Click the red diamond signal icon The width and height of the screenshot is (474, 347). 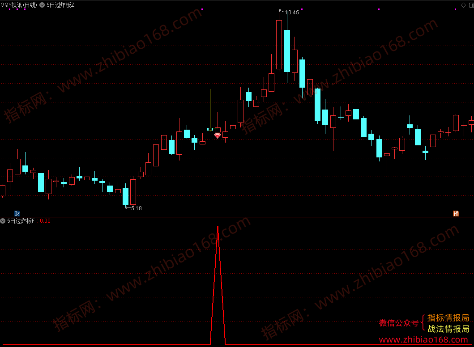218,136
